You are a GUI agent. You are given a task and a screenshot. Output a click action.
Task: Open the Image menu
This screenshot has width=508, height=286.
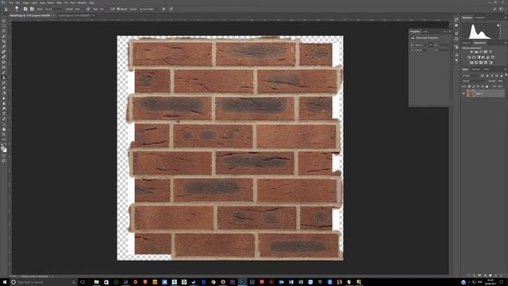(25, 2)
